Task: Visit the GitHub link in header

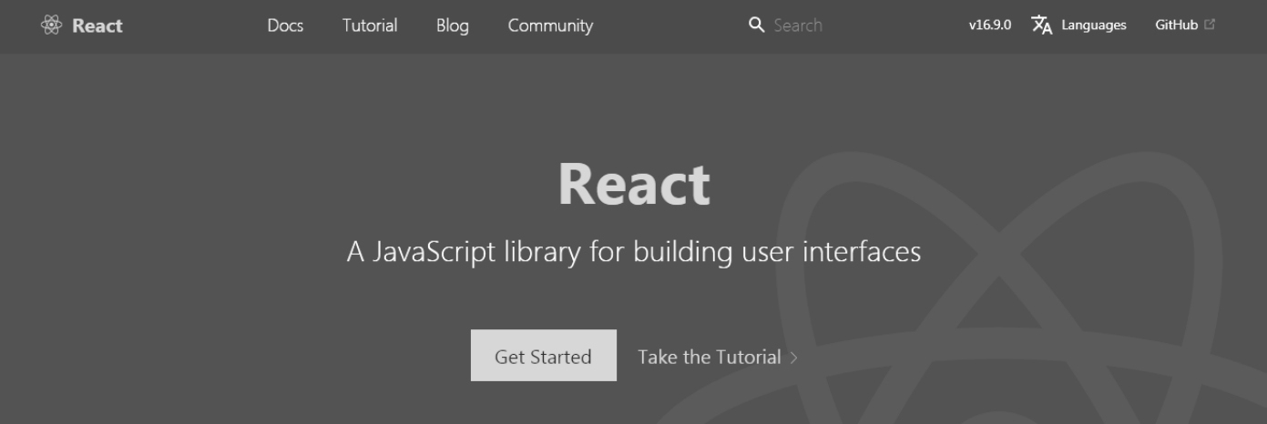Action: tap(1176, 25)
